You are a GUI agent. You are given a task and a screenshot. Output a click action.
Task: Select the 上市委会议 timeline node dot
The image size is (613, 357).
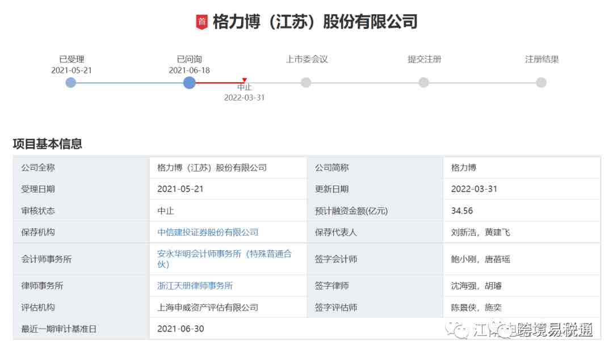[306, 82]
